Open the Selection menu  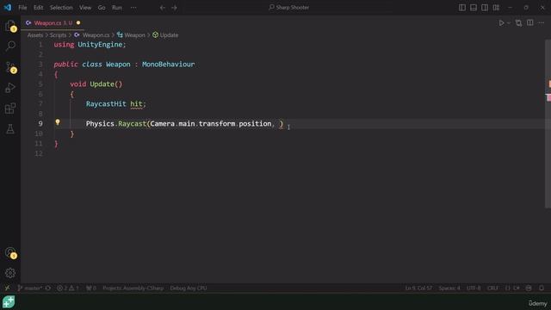pos(61,8)
